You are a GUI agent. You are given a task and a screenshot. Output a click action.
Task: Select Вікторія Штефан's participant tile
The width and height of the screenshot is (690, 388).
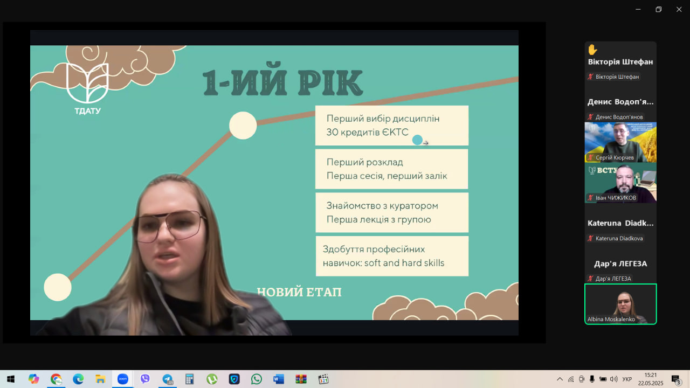tap(620, 61)
